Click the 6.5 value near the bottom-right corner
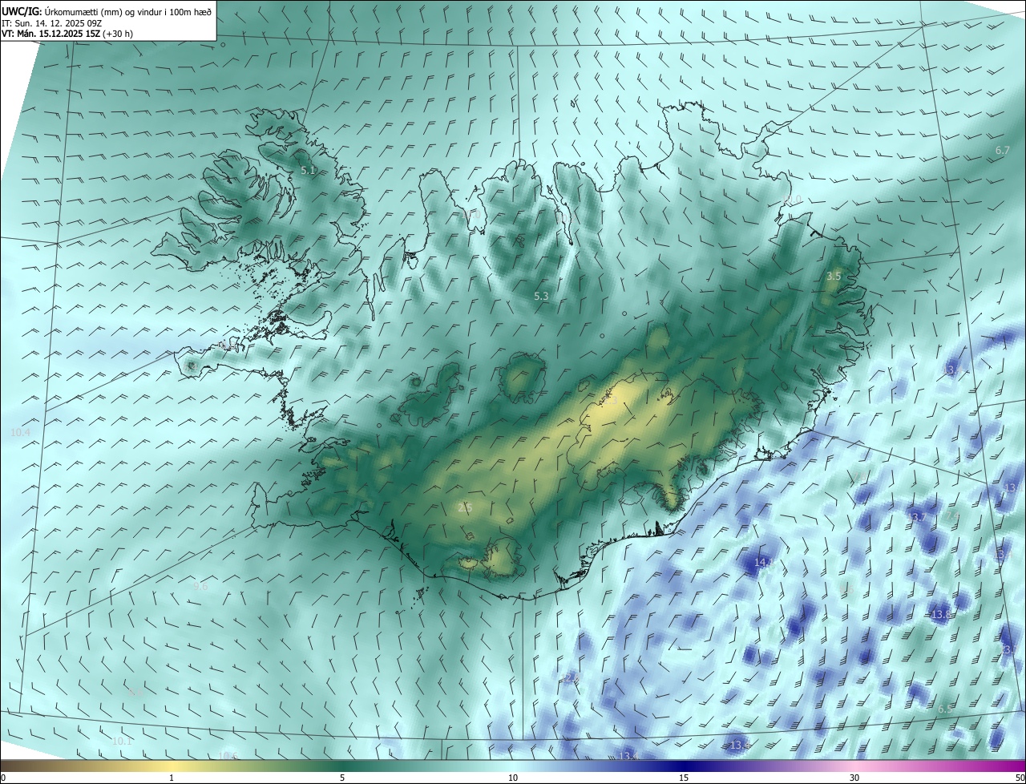Screen dimensions: 1026x784 [945, 709]
